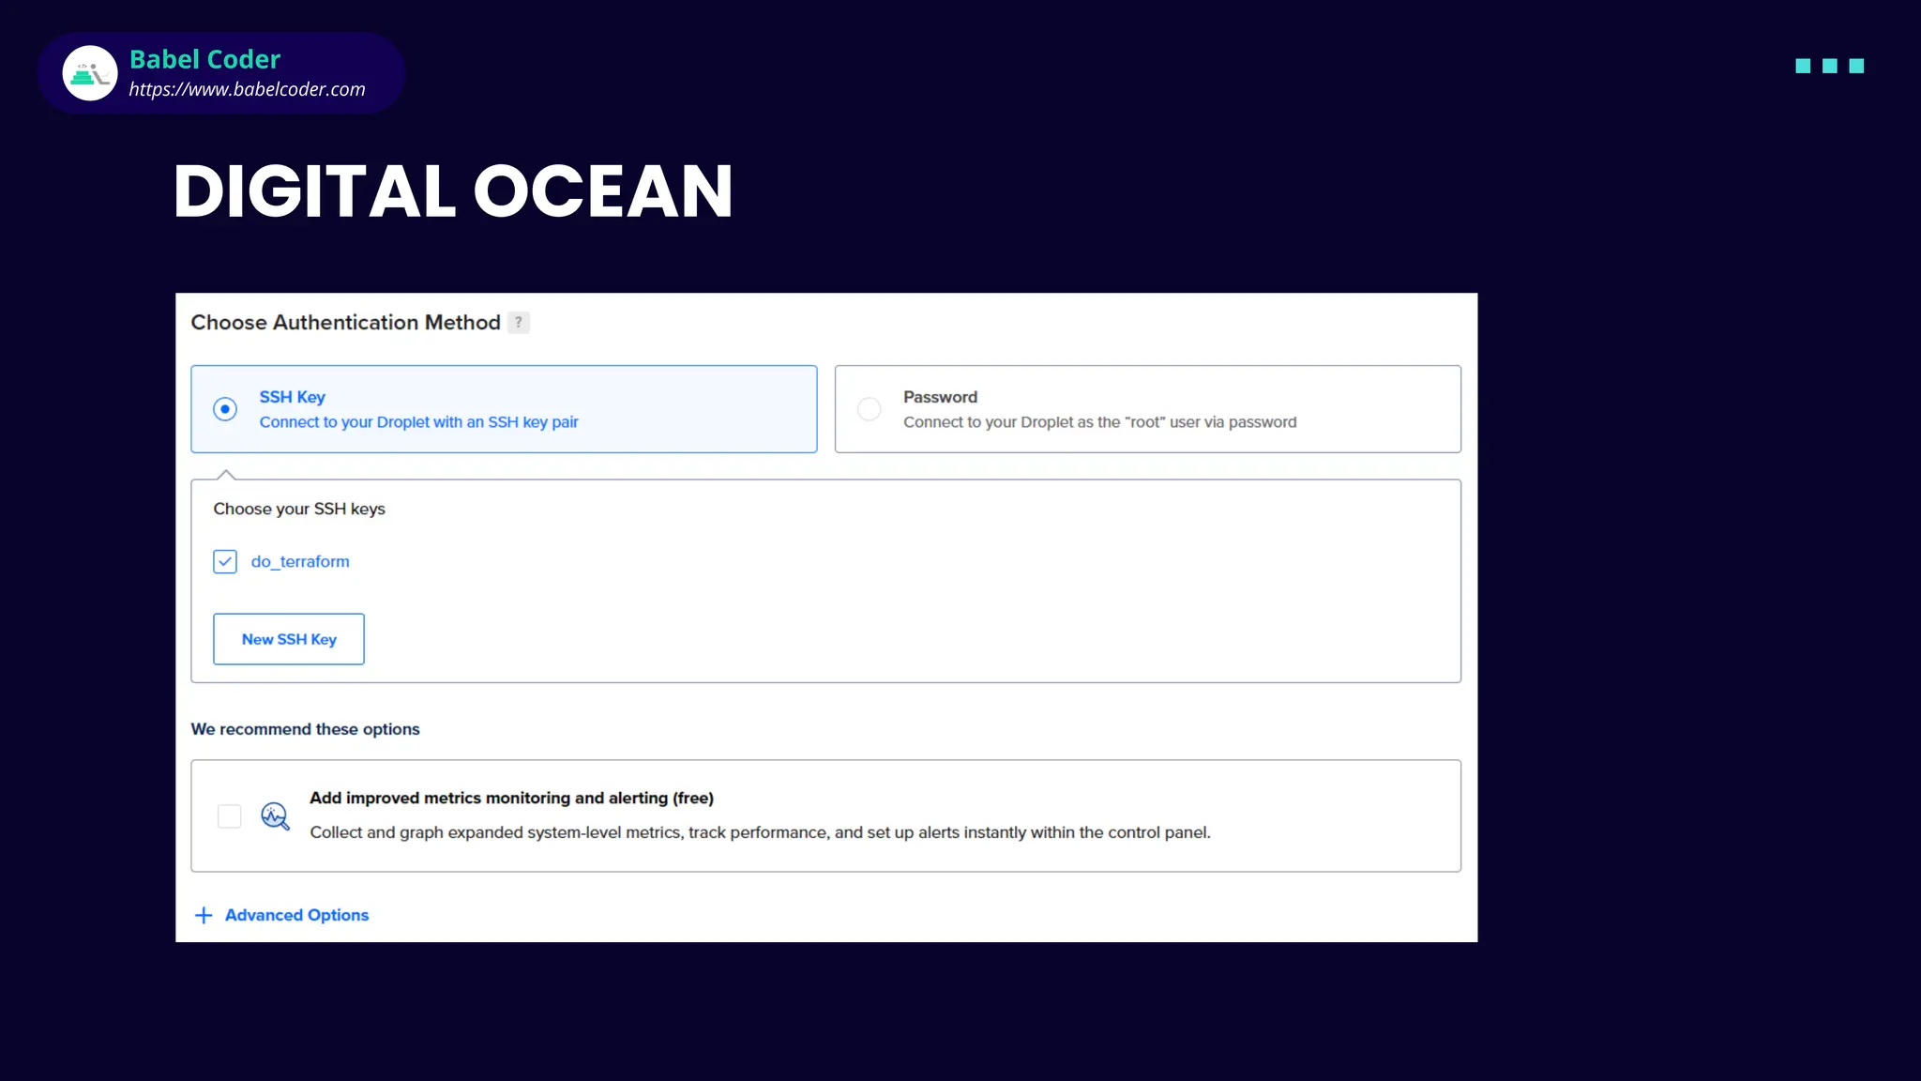Click 'We recommend these options' text
The height and width of the screenshot is (1081, 1921).
(x=305, y=729)
